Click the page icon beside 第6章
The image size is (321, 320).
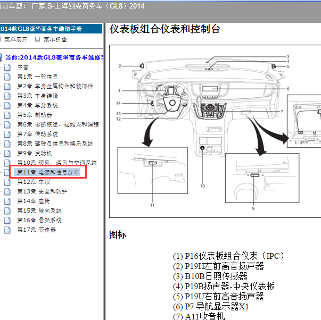point(7,124)
